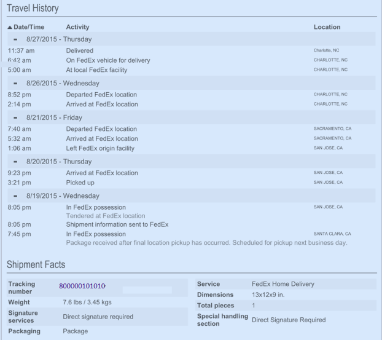Click the 8:52 pm Departed FedEx location entry

[101, 95]
